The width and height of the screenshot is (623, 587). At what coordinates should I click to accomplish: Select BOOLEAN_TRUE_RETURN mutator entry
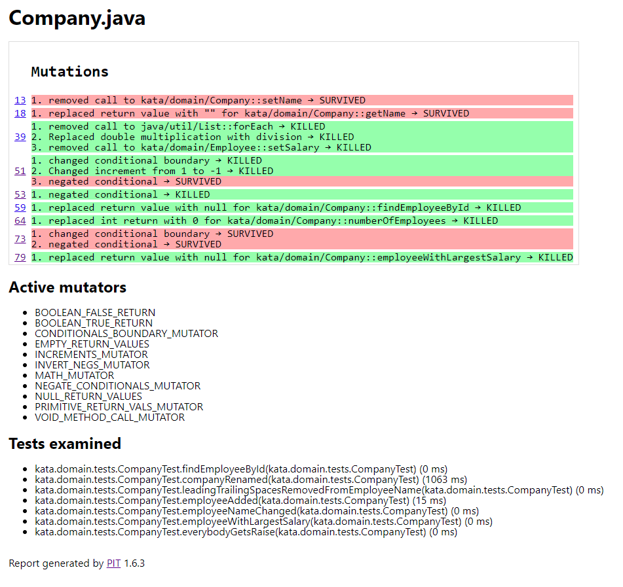94,323
